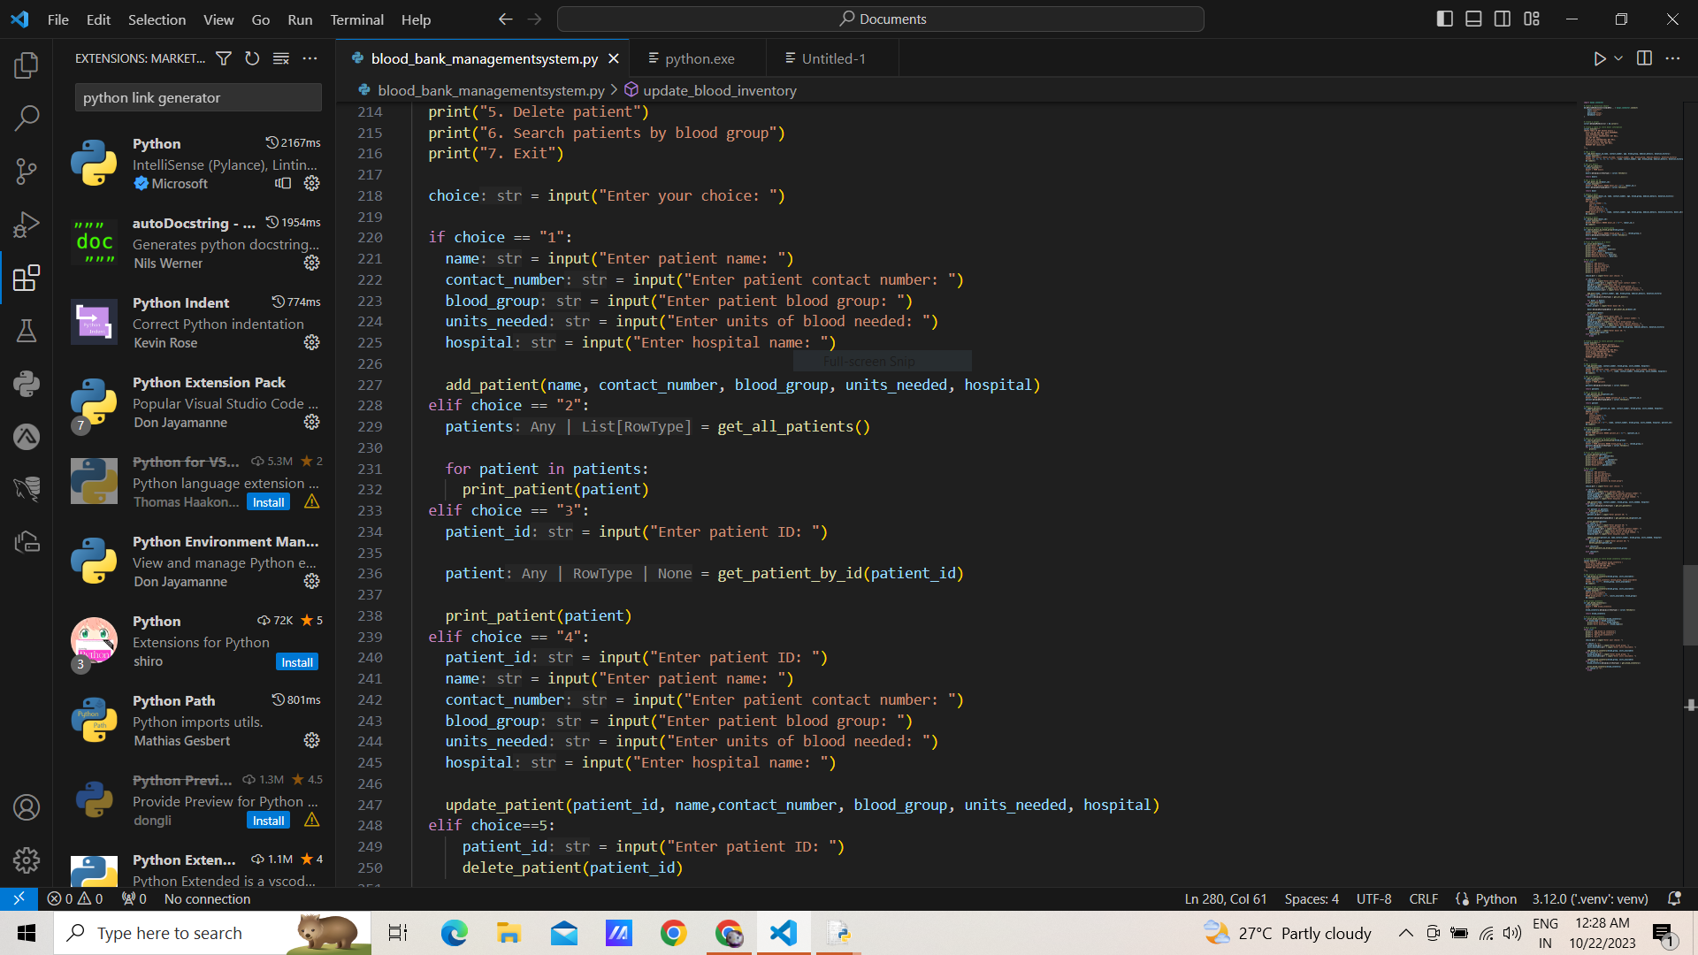Open gear settings for autoDocstring extension

click(x=311, y=263)
